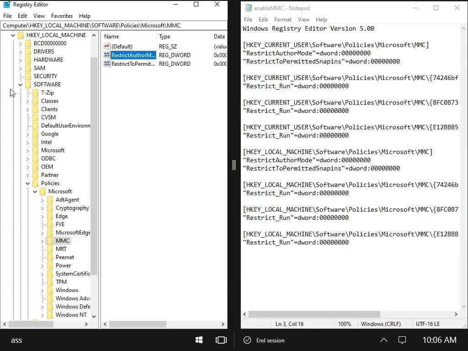Collapse the HKEY_LOCAL_MACHINE tree node
Viewport: 468px width, 351px height.
[13, 35]
